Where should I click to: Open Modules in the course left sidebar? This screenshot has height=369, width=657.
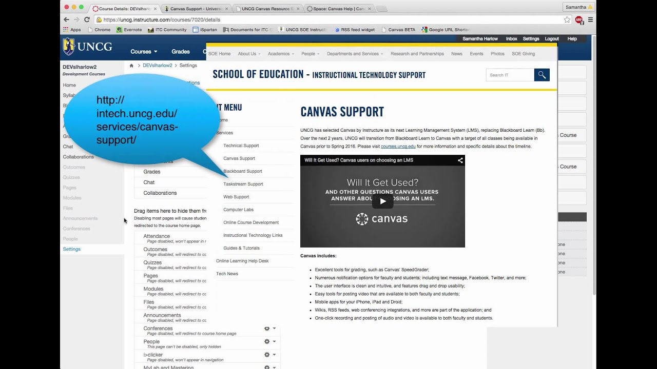[x=72, y=198]
